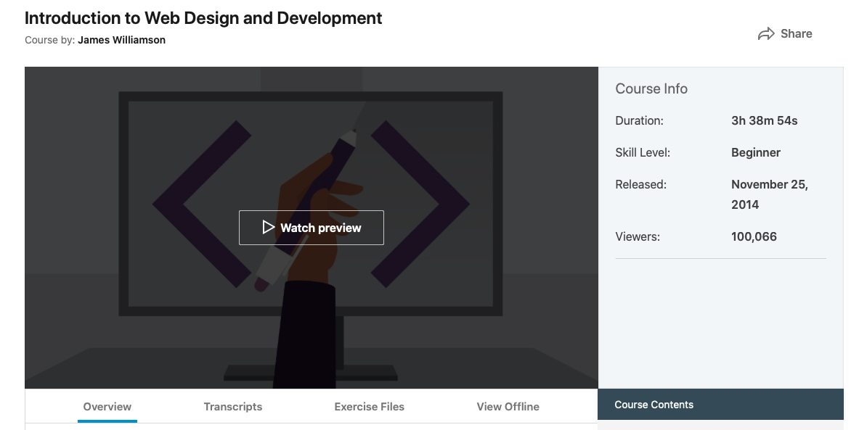The height and width of the screenshot is (430, 867).
Task: Select the View Offline tab
Action: [508, 407]
